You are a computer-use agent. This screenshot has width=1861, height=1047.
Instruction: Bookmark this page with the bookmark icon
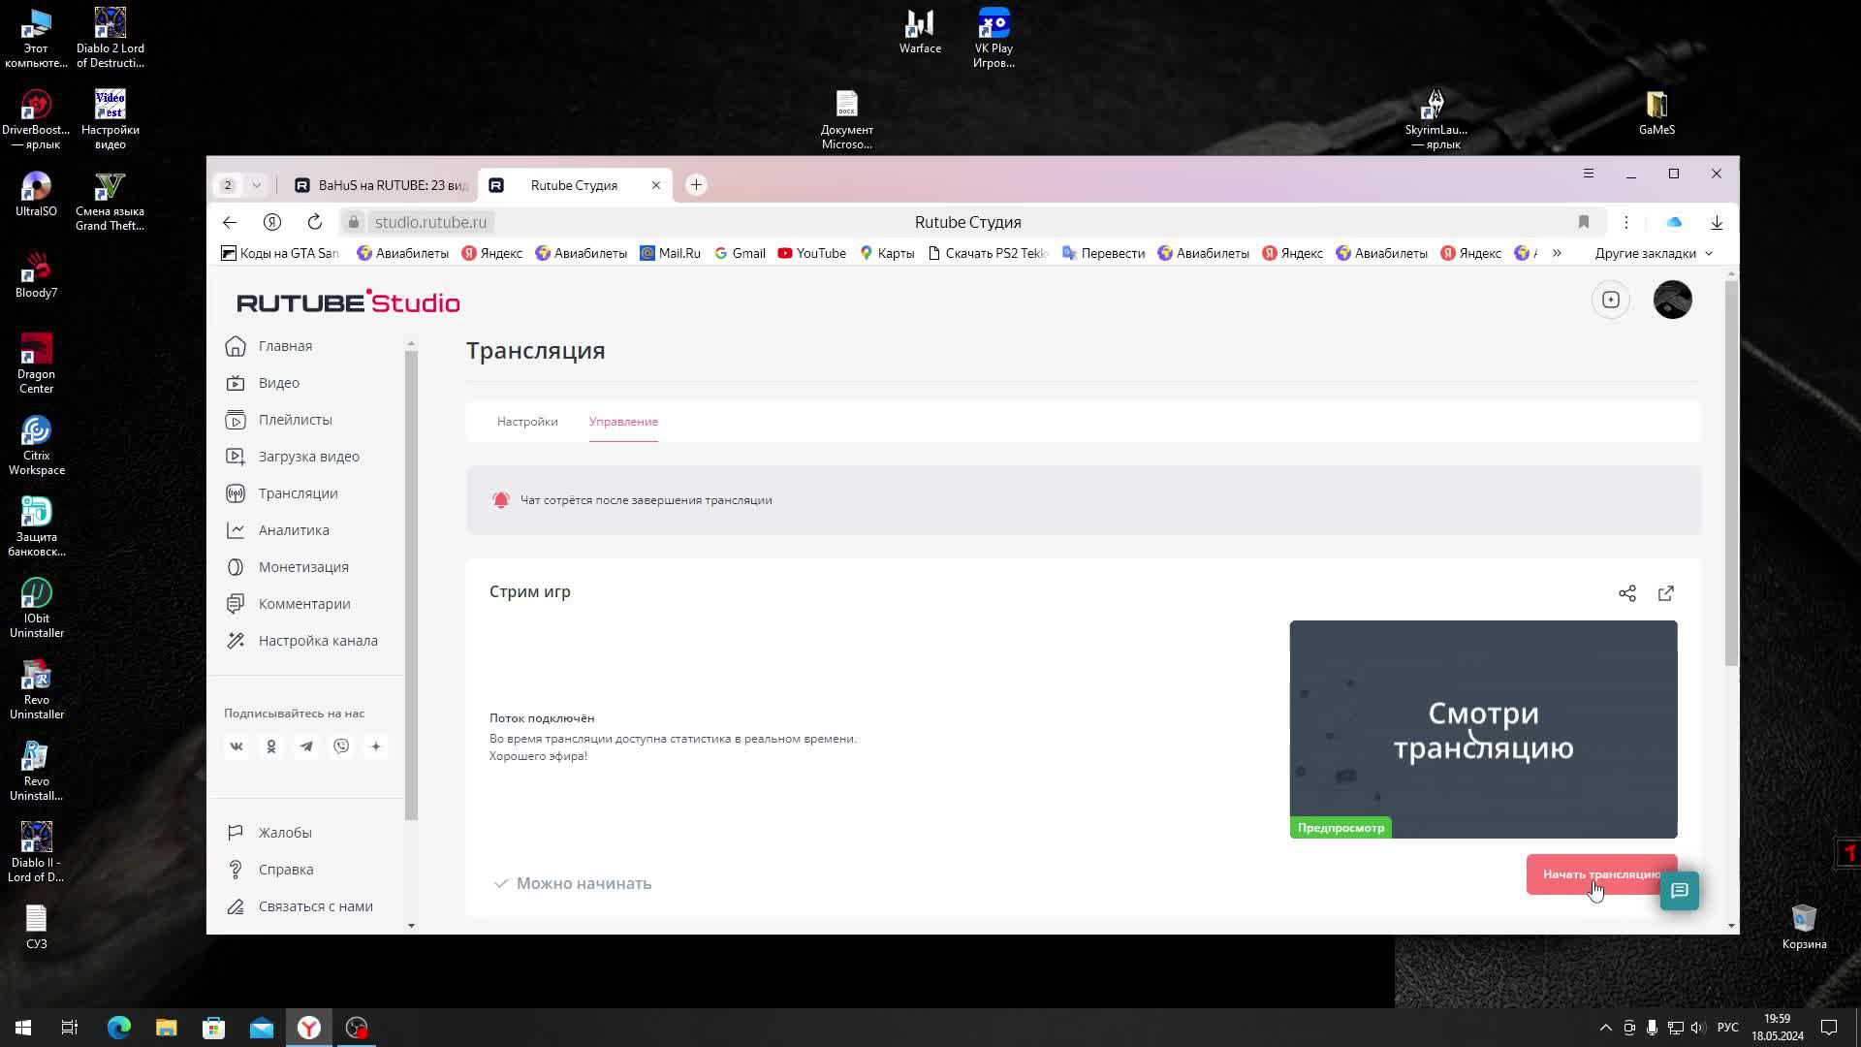point(1584,222)
